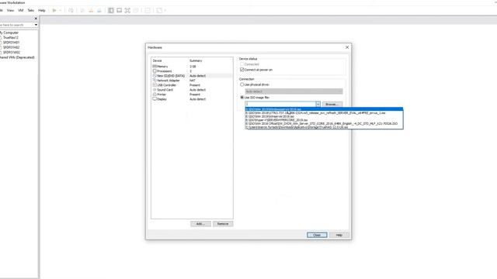Open the Help menu
The image size is (497, 279).
click(41, 10)
